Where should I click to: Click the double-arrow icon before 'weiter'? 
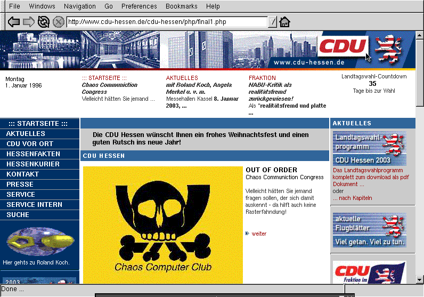248,234
